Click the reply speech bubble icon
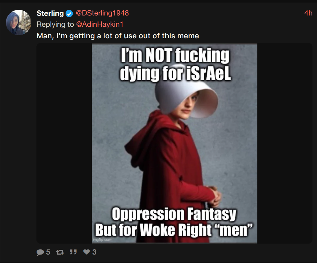 click(x=40, y=252)
